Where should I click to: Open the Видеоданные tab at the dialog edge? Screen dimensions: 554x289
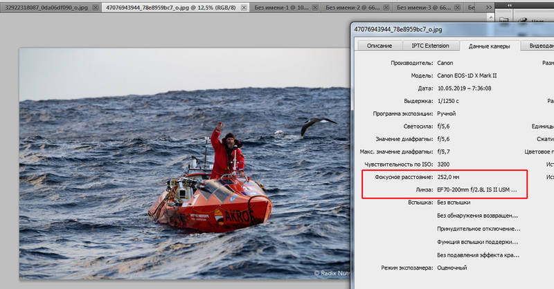click(539, 46)
